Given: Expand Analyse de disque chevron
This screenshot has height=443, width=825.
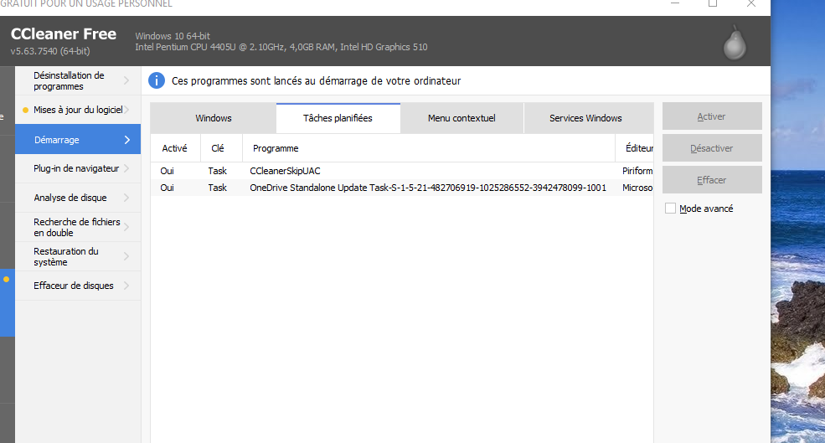Looking at the screenshot, I should [126, 198].
